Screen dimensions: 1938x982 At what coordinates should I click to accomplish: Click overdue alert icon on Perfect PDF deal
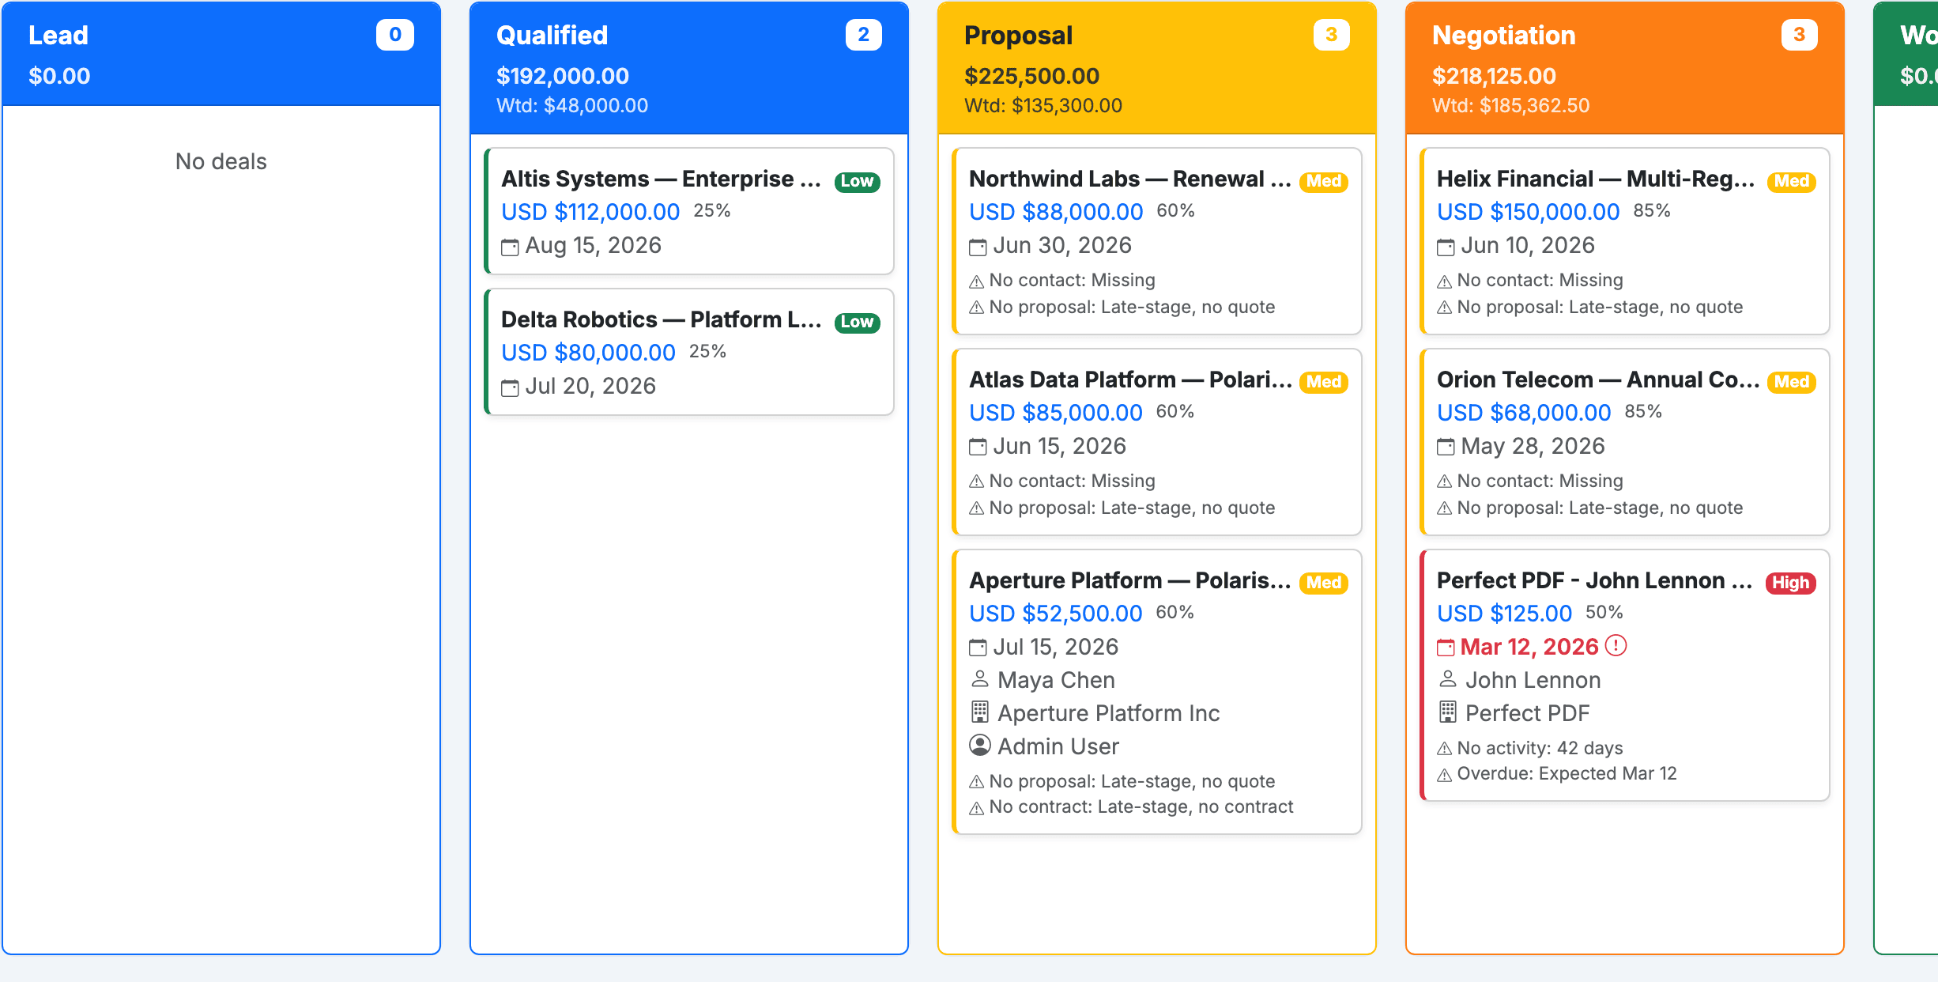point(1616,646)
